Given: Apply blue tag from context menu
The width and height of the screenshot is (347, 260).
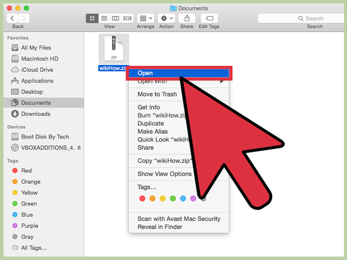Looking at the screenshot, I should 183,198.
